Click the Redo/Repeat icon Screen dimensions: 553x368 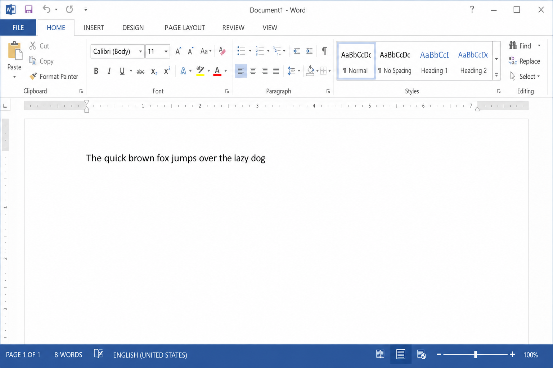tap(69, 9)
